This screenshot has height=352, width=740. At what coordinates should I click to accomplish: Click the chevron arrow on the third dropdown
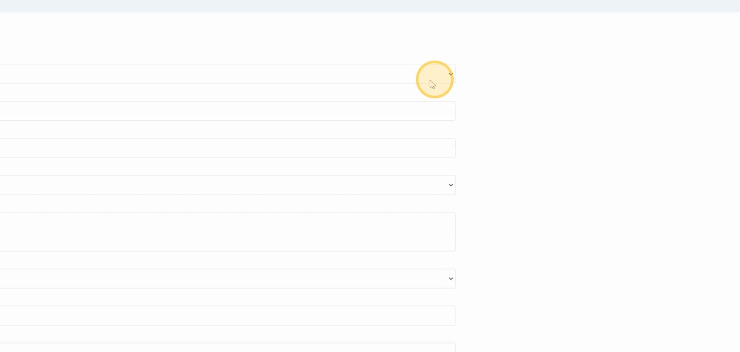tap(451, 279)
